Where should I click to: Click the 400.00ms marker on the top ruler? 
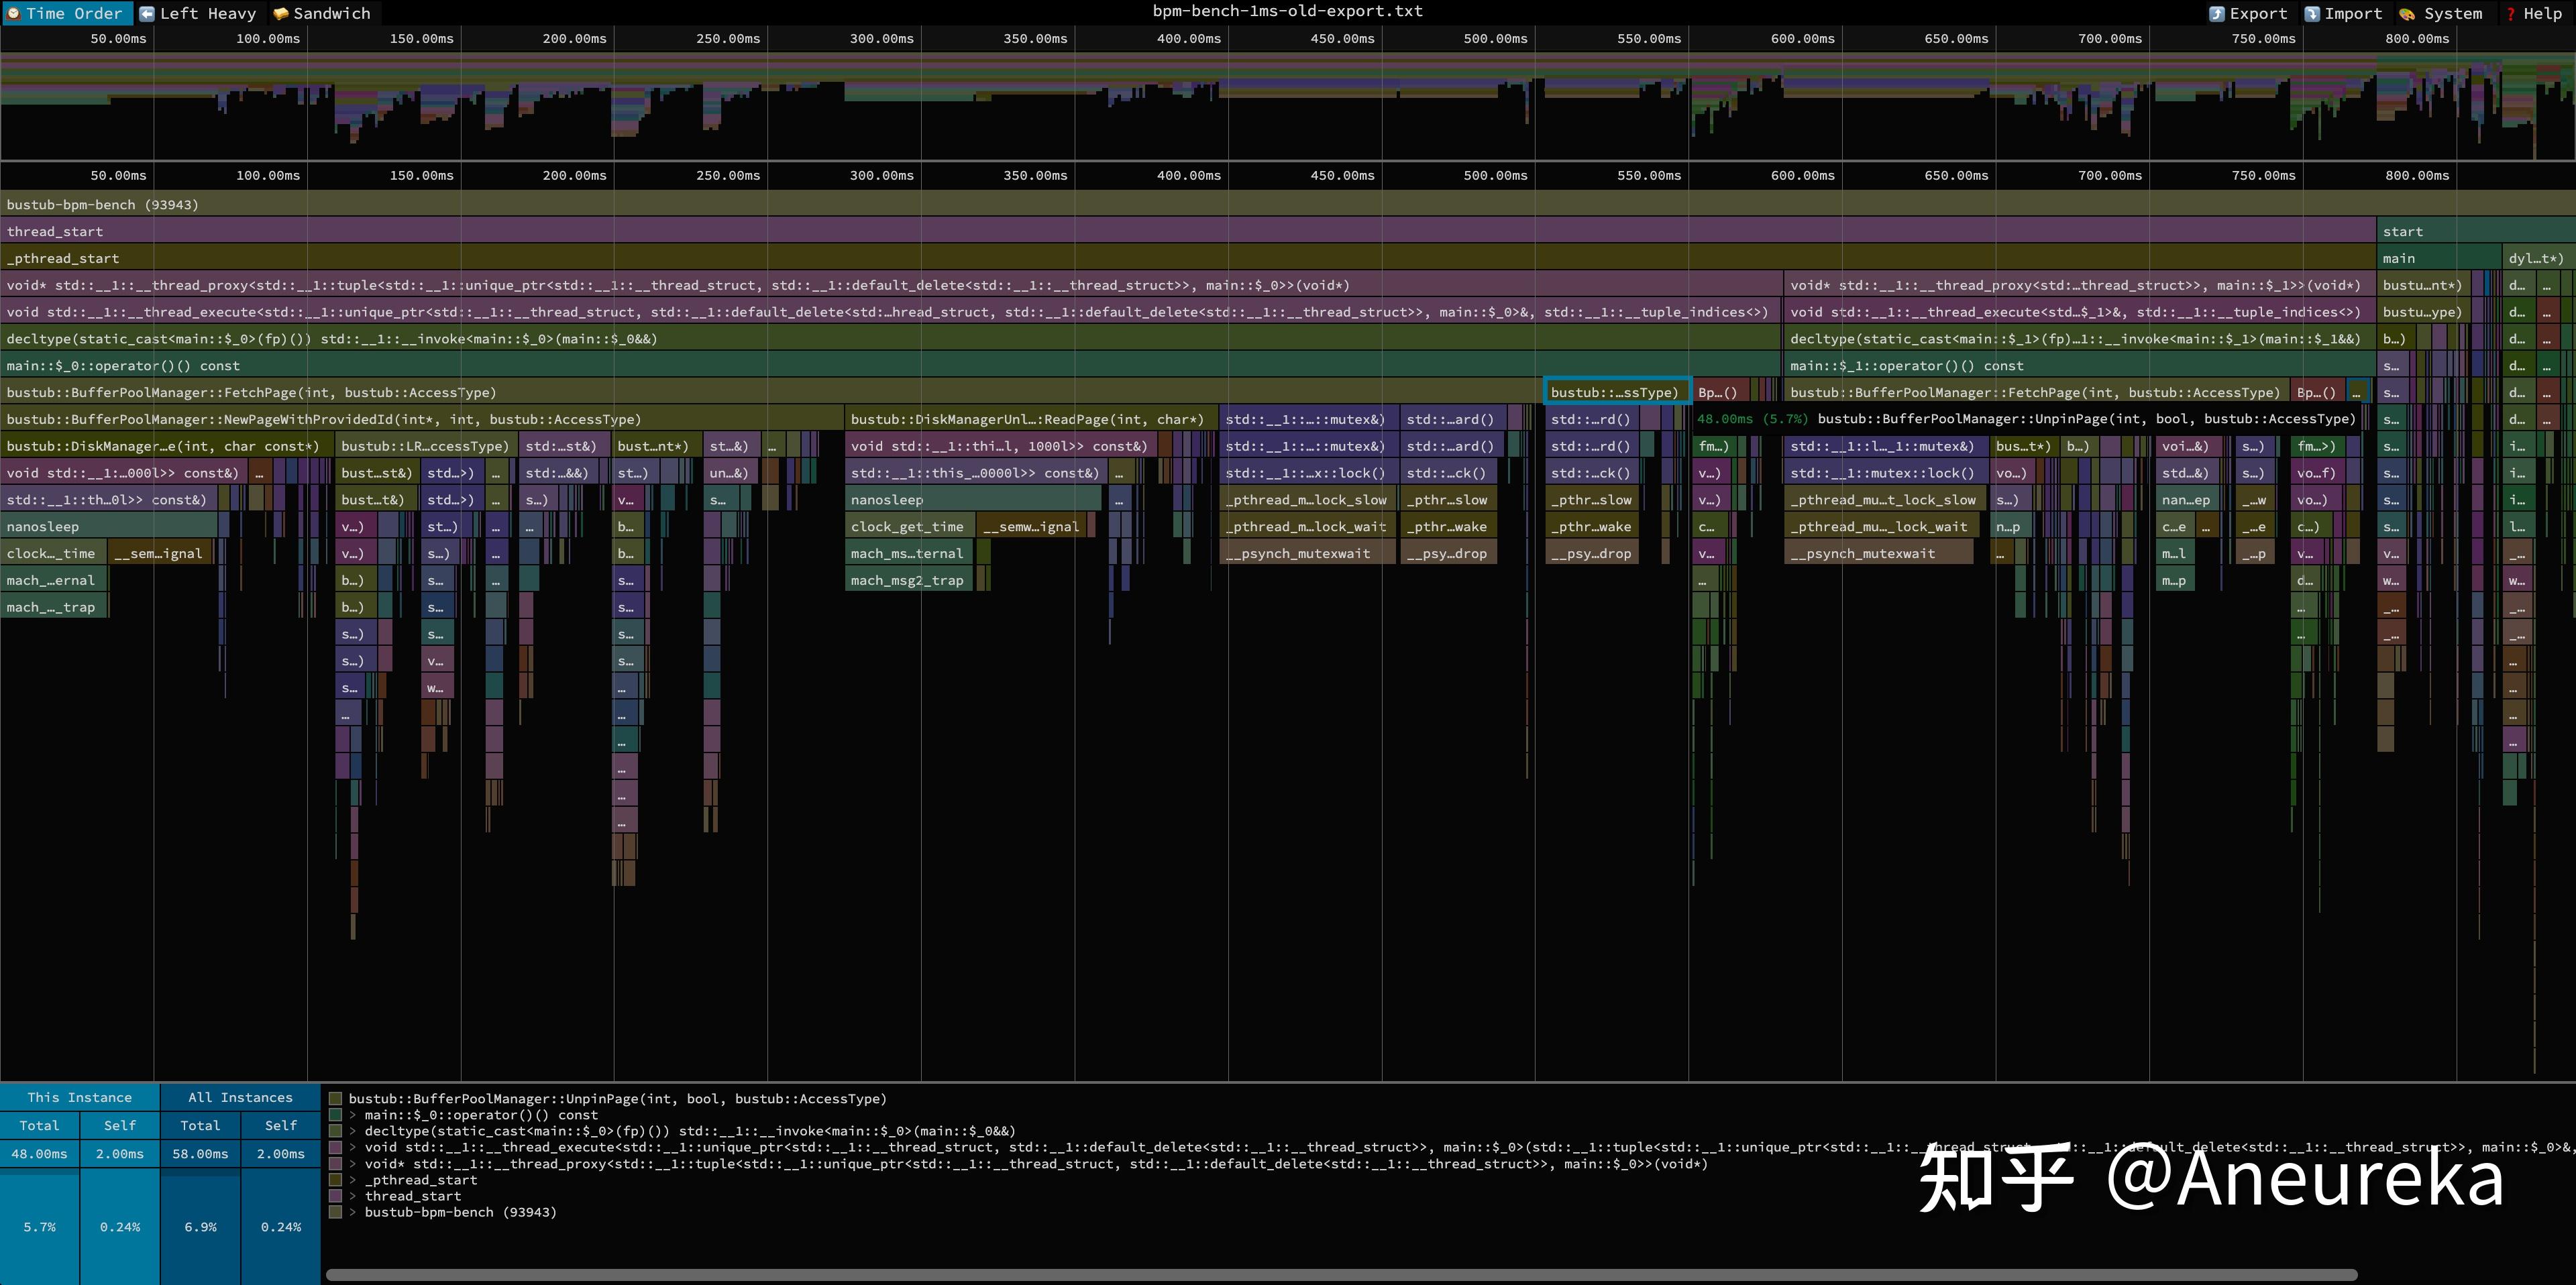click(1188, 38)
